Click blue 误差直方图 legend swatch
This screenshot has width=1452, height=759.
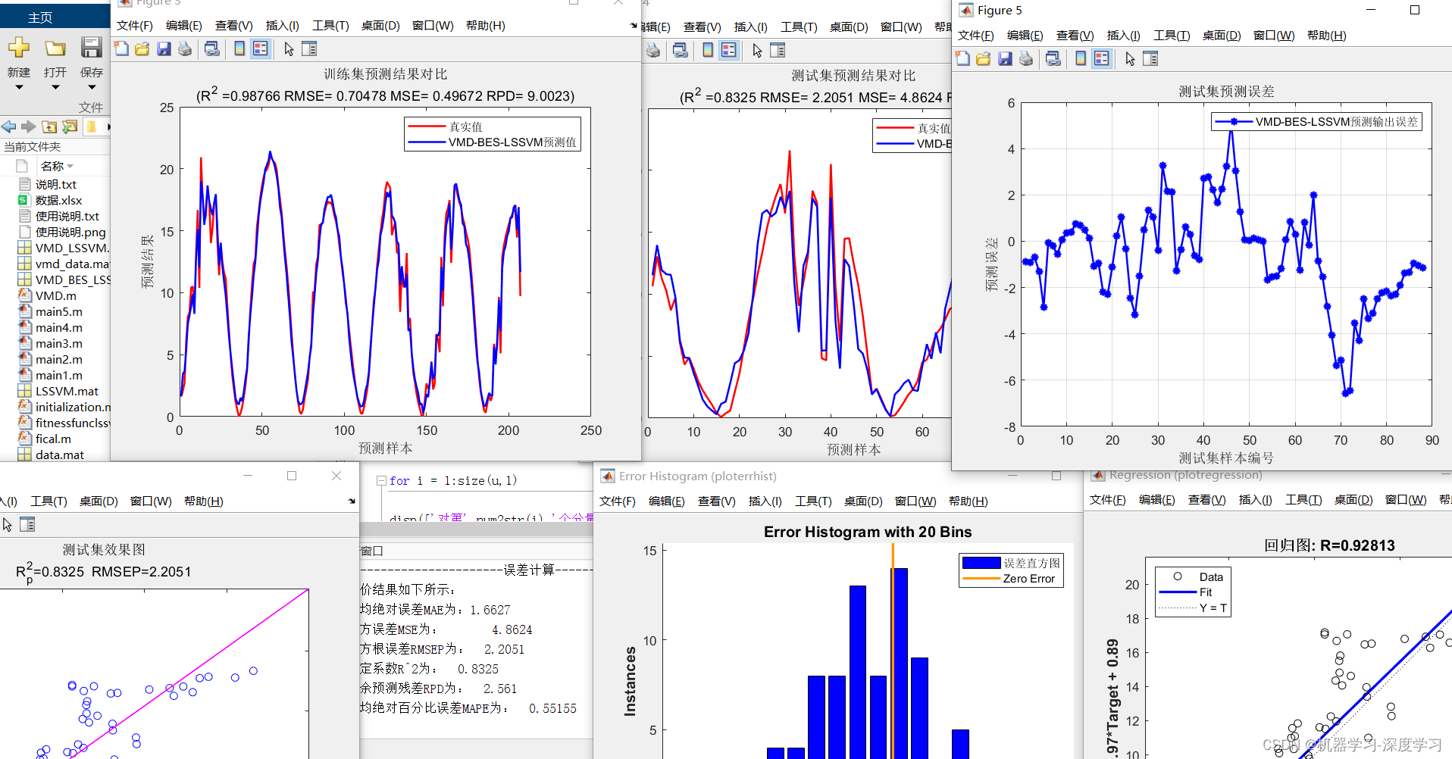tap(981, 563)
